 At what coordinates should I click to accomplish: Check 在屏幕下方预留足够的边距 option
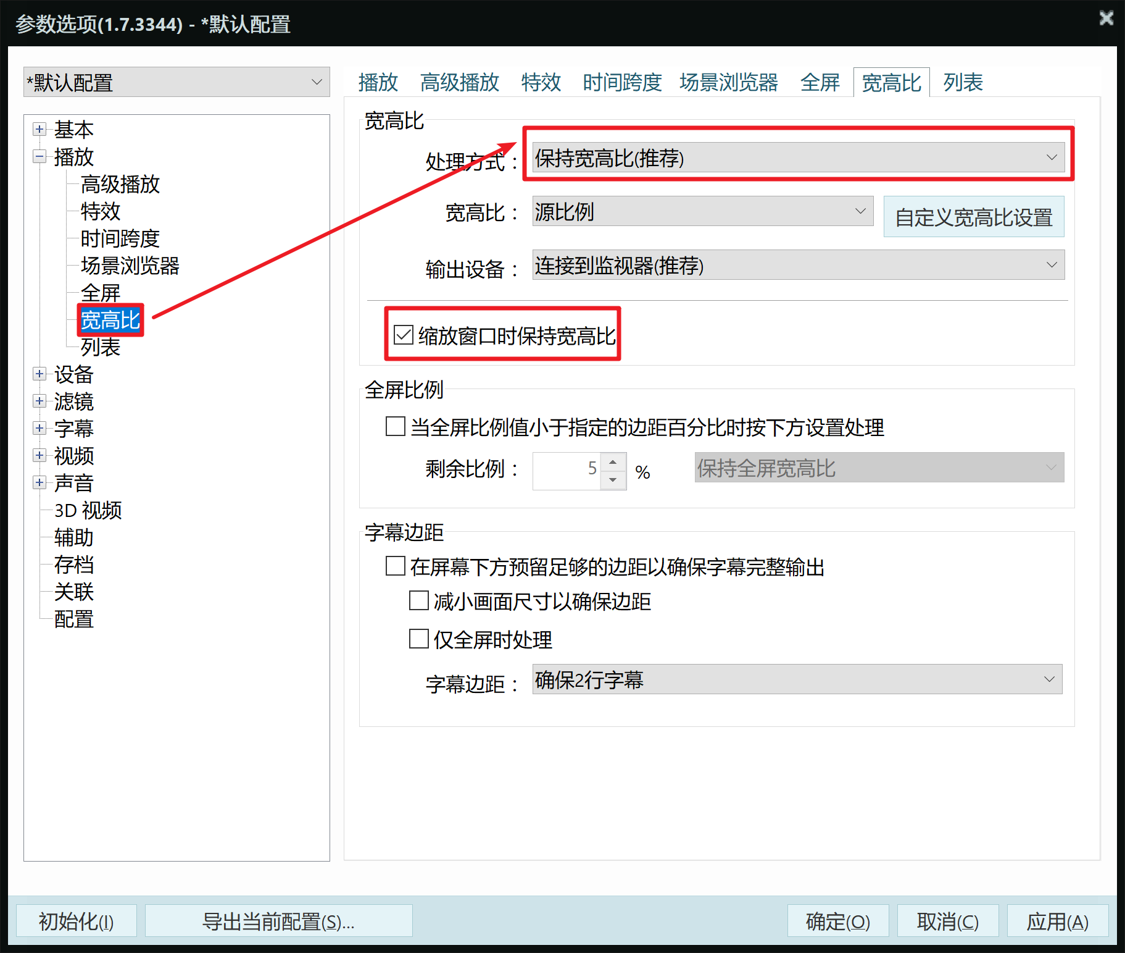point(395,566)
